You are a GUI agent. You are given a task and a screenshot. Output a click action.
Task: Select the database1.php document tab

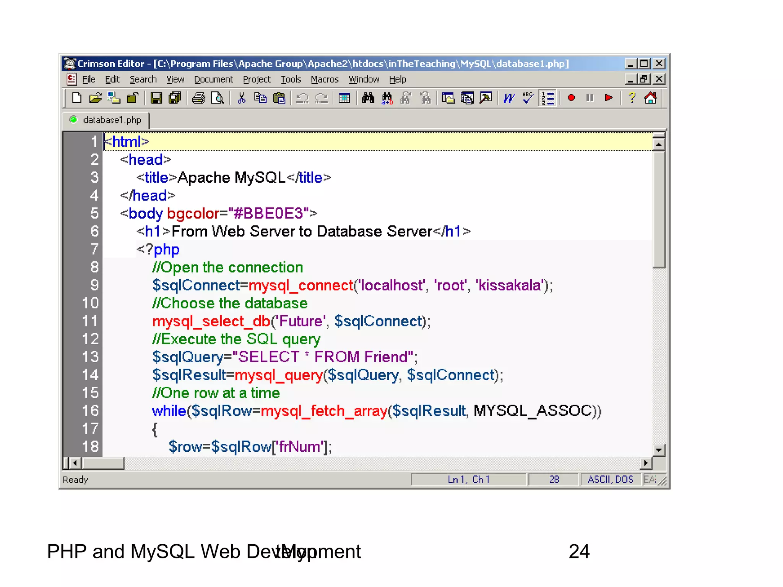tap(106, 120)
